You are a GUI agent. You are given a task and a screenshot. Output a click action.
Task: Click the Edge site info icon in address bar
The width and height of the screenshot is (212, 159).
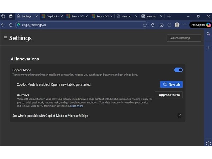click(19, 25)
